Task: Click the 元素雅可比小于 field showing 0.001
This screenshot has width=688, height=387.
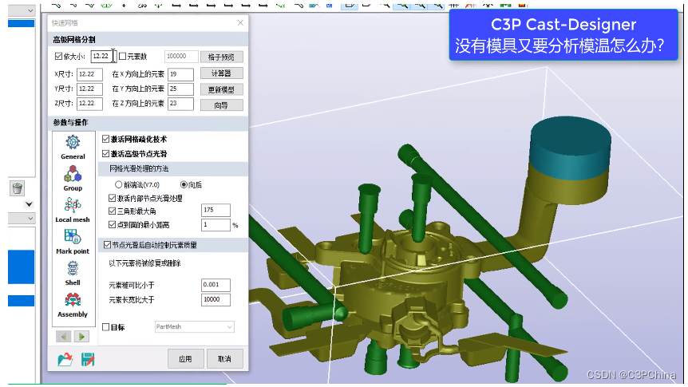Action: (x=215, y=285)
